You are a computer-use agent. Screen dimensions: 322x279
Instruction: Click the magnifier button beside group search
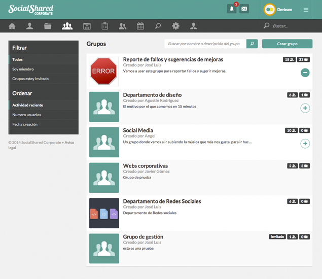pos(252,44)
